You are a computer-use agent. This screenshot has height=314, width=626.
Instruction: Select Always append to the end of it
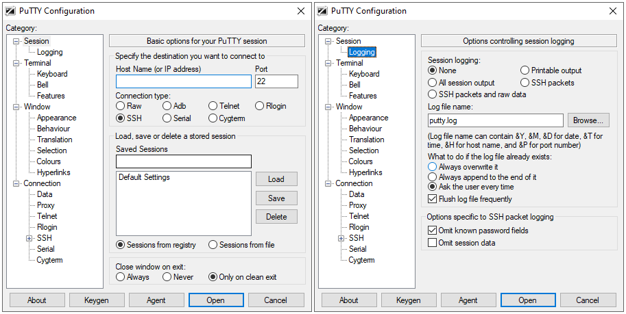[x=482, y=177]
